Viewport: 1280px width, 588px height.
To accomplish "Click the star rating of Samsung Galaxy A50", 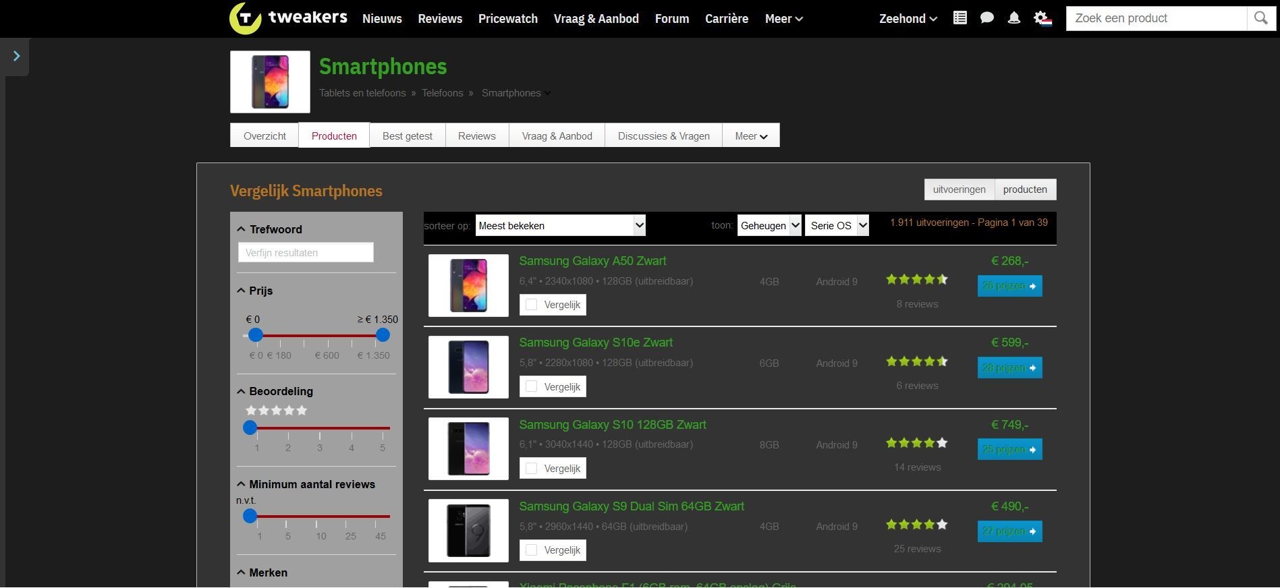I will point(917,279).
